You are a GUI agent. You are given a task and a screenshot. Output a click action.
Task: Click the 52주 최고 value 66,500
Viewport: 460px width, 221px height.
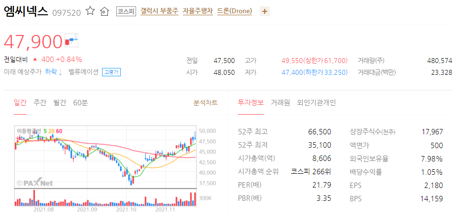tap(320, 132)
